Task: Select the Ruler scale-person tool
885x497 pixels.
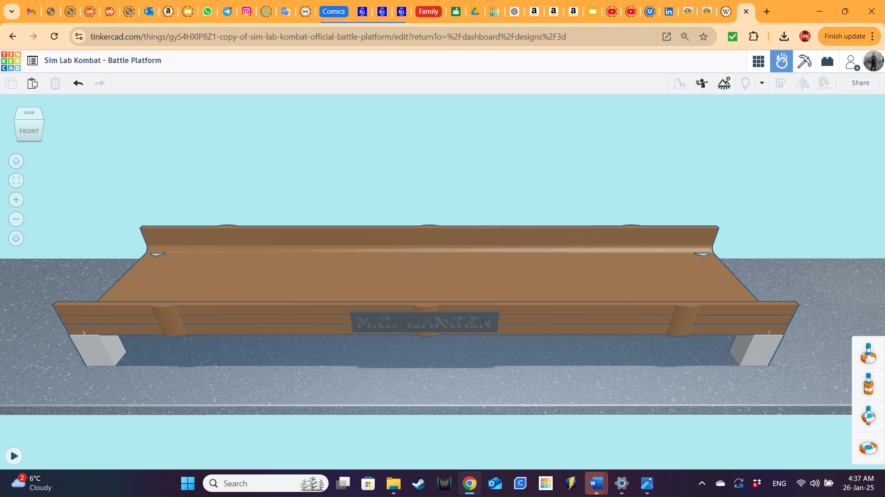Action: [x=702, y=83]
